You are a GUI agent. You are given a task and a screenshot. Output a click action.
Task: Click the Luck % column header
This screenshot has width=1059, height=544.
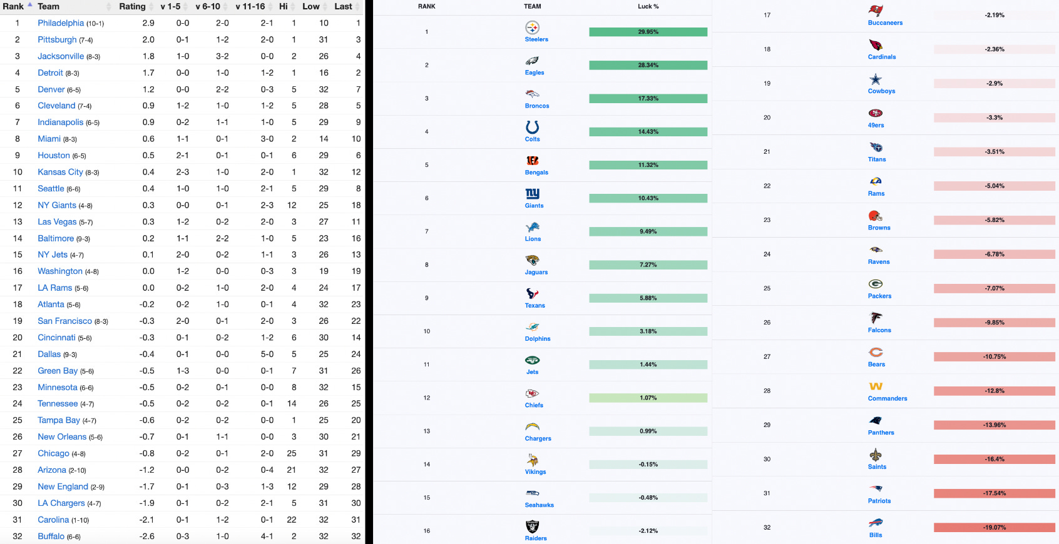[x=648, y=6]
